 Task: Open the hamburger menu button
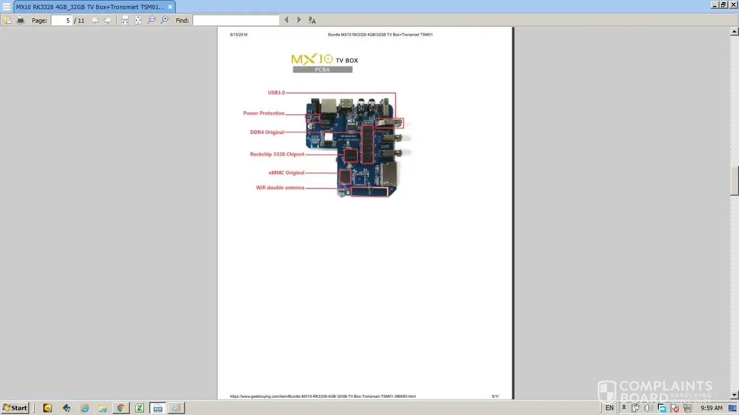6,7
